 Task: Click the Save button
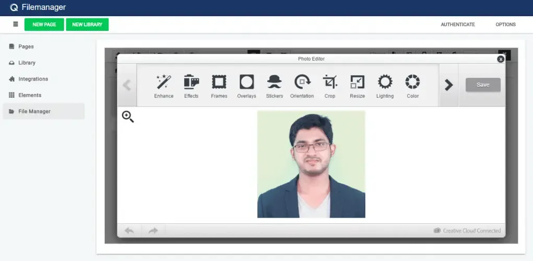pyautogui.click(x=483, y=85)
